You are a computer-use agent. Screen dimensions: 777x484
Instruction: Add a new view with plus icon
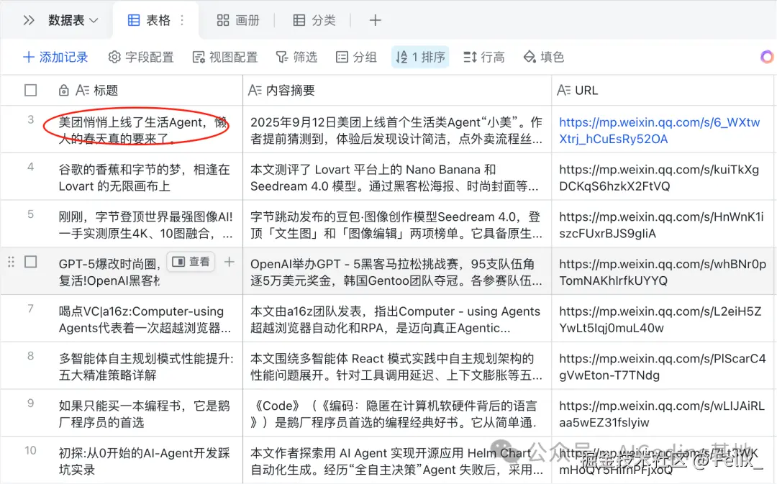[x=375, y=20]
